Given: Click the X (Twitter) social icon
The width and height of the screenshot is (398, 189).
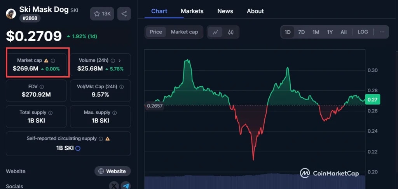Looking at the screenshot, I should pos(113,186).
